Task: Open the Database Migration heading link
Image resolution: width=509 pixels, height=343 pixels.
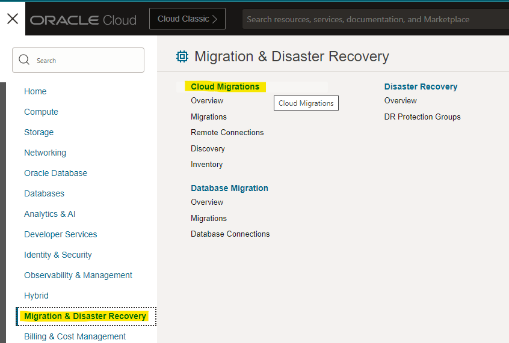Action: [229, 188]
